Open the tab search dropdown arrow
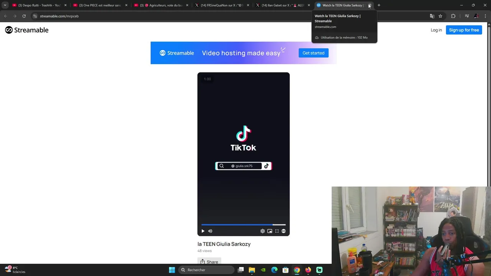Screen dimensions: 491x276 5,5
